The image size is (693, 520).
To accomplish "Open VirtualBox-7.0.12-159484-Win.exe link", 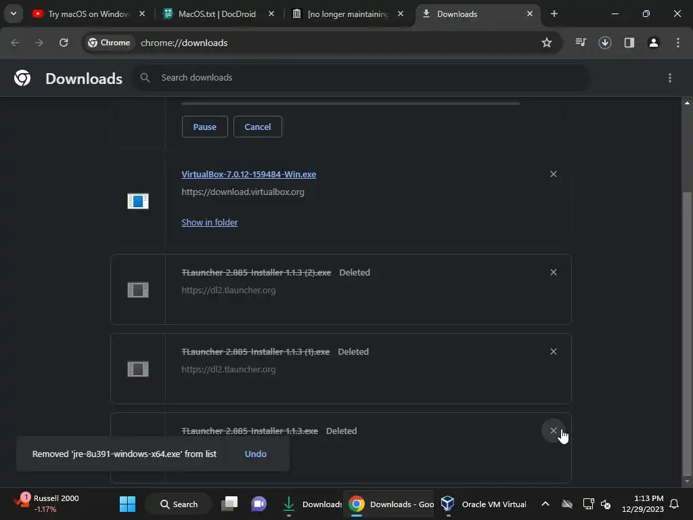I will click(x=249, y=174).
